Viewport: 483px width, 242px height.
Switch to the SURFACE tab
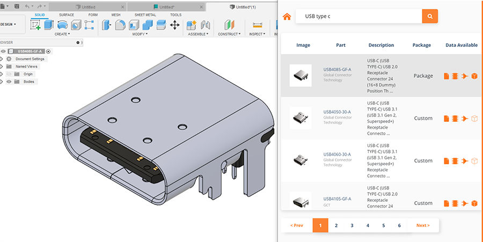67,14
